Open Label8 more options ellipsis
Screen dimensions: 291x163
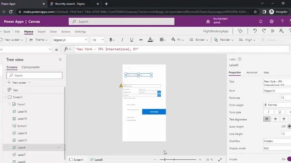point(59,147)
